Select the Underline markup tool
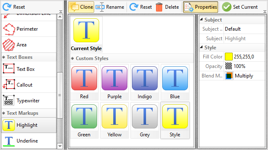268x150 pixels. point(29,141)
